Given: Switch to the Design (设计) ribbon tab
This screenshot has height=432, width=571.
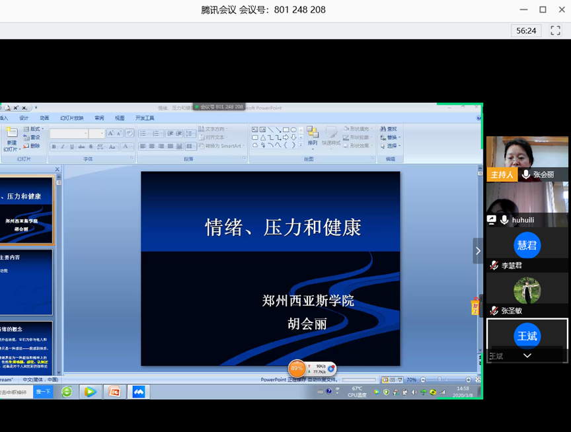Looking at the screenshot, I should (x=24, y=118).
